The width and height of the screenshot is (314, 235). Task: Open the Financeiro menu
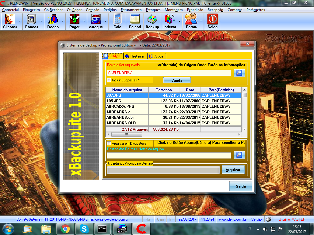tap(31, 10)
